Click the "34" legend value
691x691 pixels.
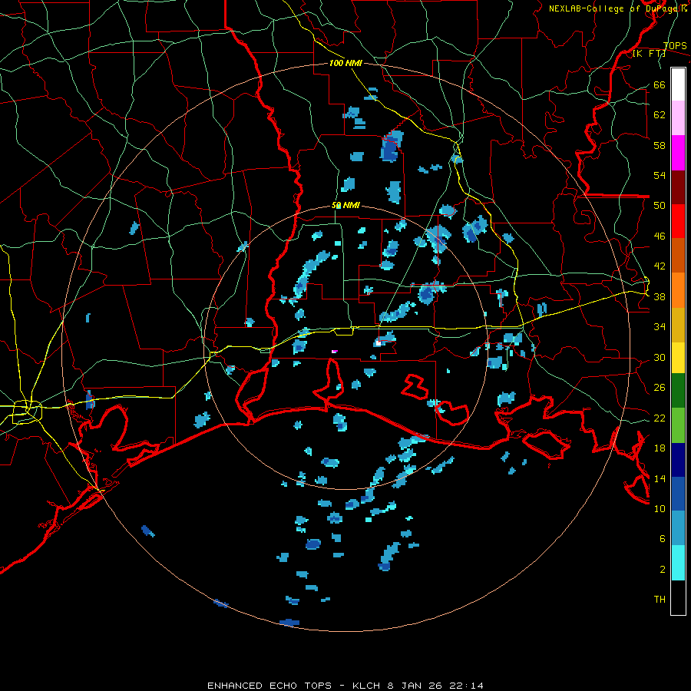[x=660, y=327]
